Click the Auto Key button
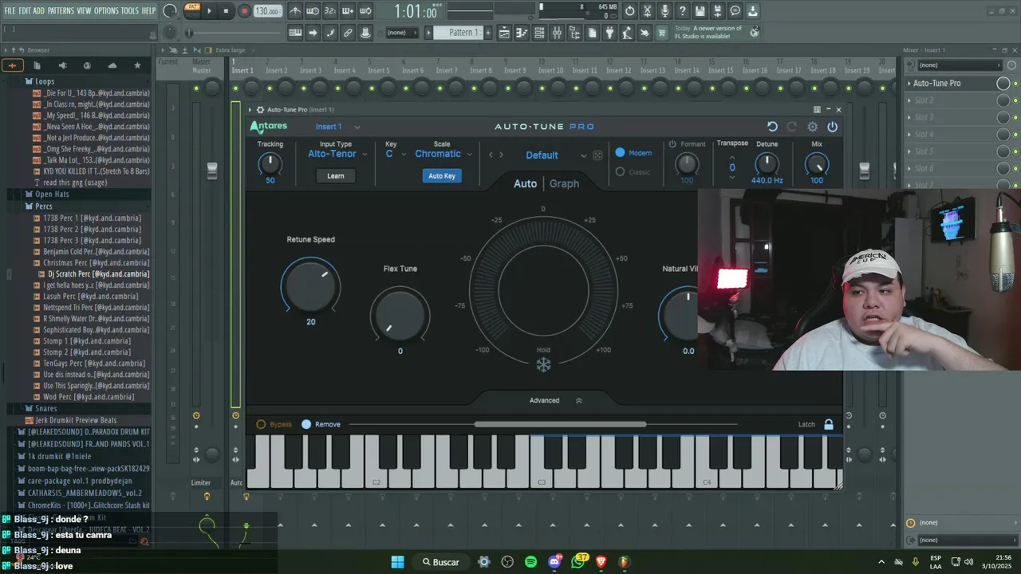 (442, 176)
